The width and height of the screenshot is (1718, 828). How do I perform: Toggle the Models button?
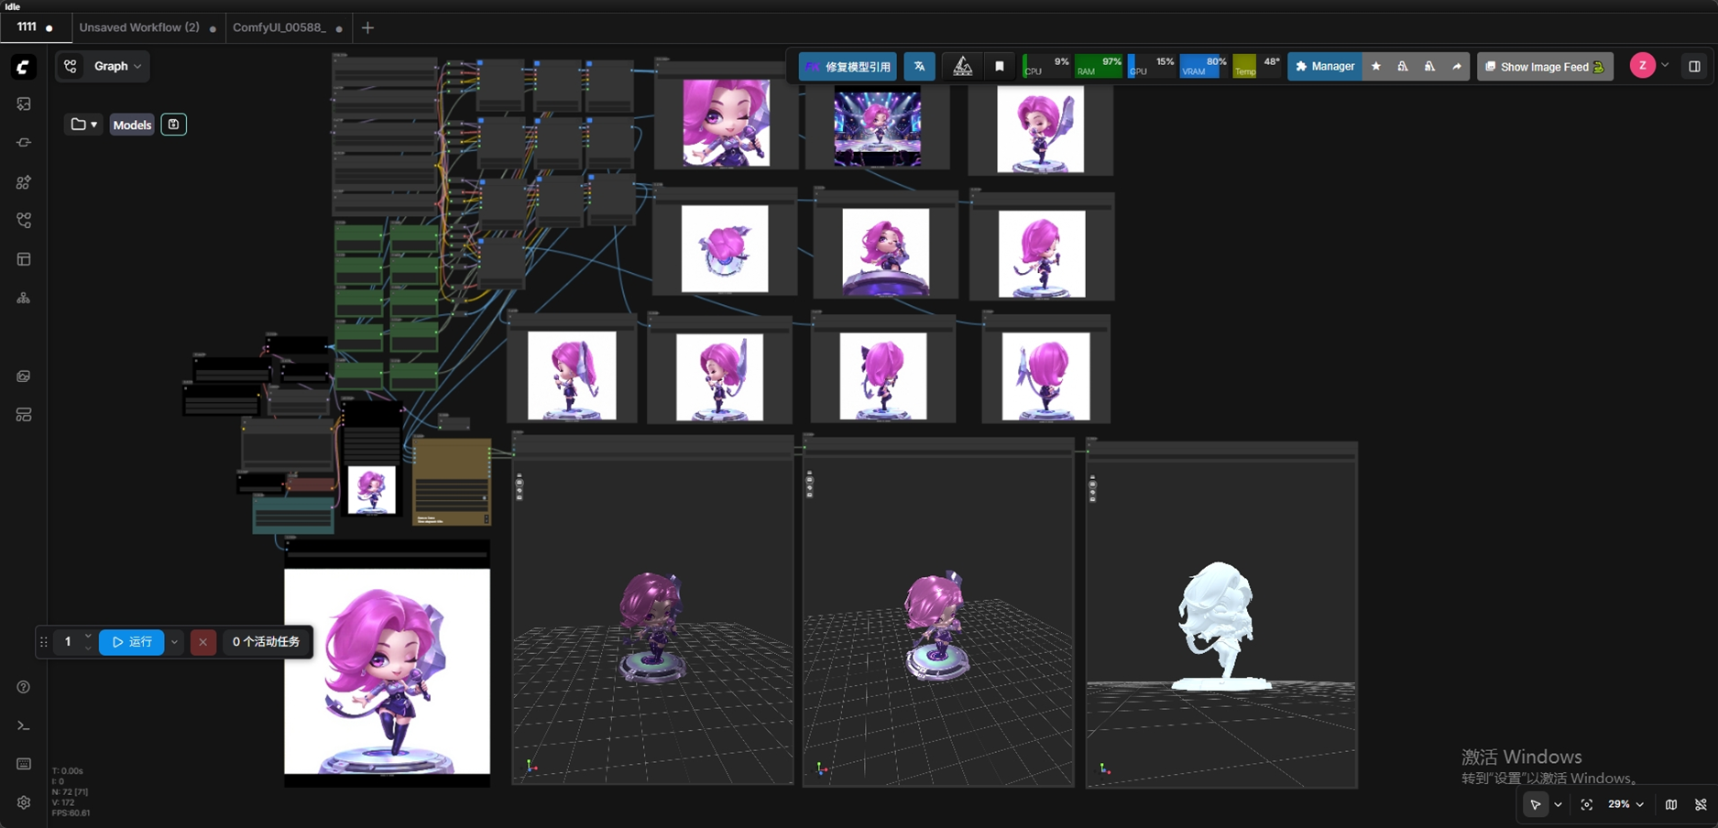[x=132, y=125]
